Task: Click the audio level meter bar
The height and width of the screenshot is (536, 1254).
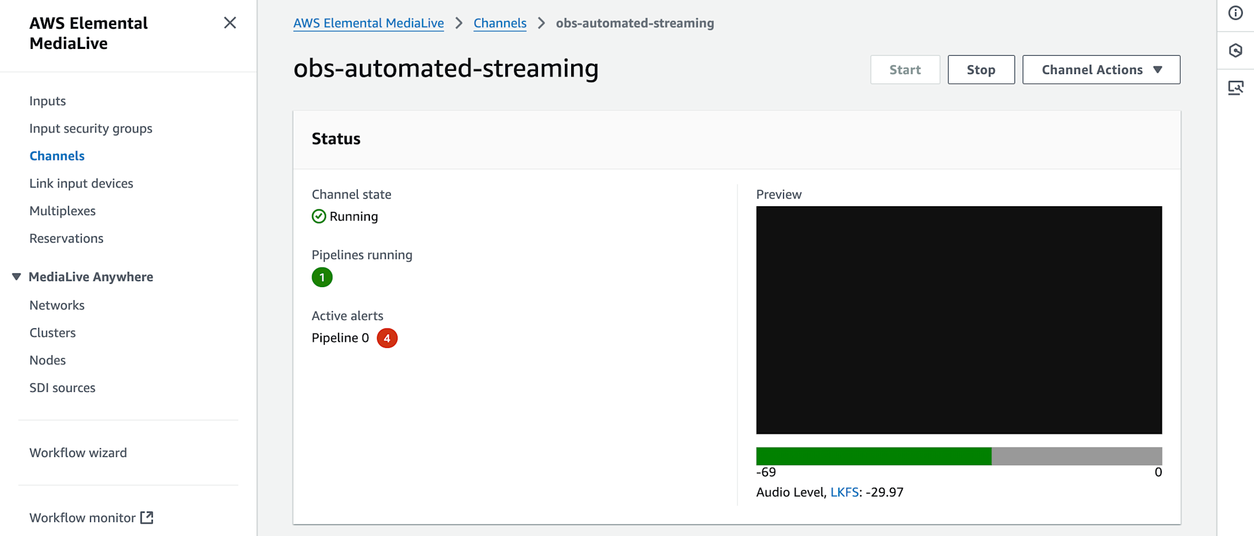Action: [x=959, y=456]
